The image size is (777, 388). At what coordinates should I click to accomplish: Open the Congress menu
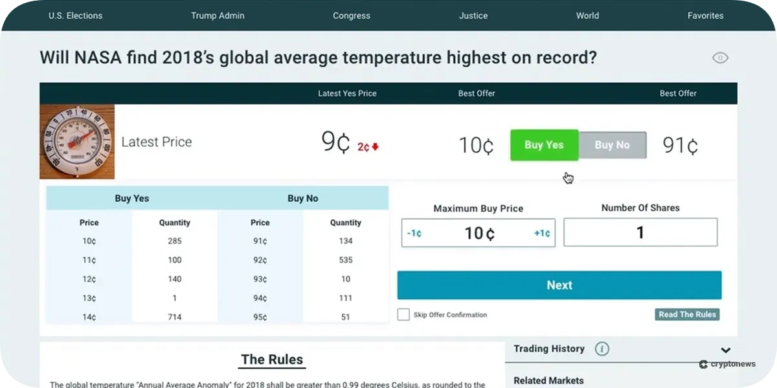click(351, 16)
